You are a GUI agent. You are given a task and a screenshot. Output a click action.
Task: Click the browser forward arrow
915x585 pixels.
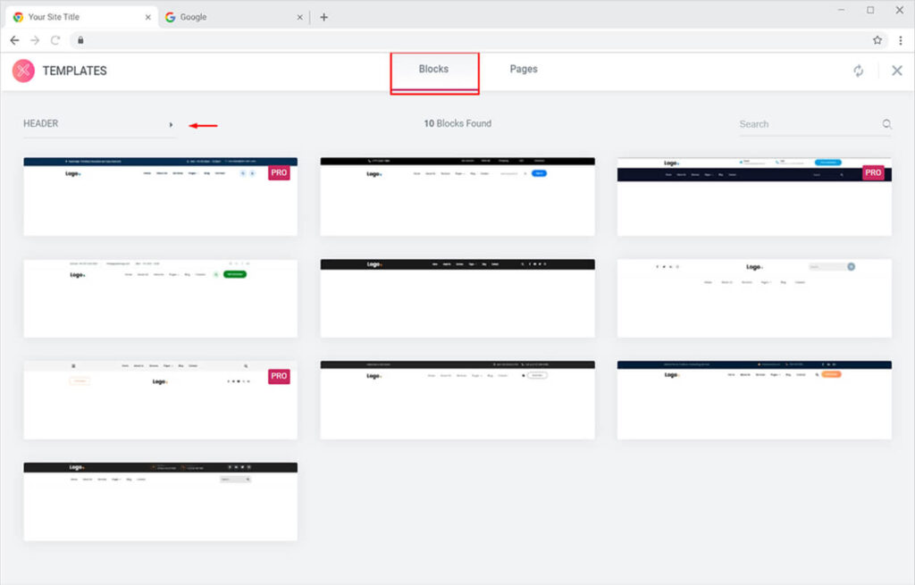(35, 40)
